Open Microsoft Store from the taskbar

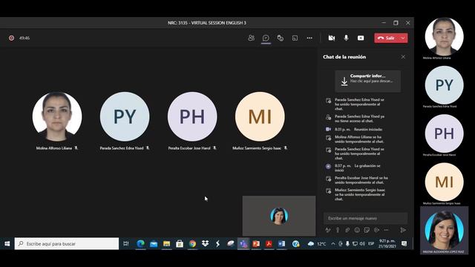click(180, 244)
